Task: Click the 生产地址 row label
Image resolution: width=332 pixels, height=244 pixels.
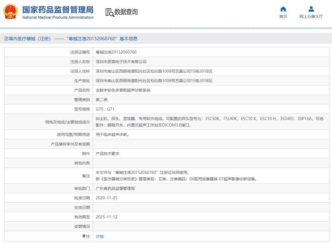Action: coord(82,81)
